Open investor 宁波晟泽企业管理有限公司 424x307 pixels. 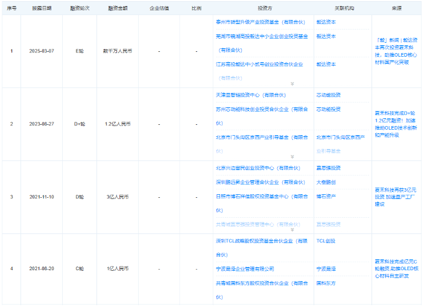click(x=245, y=269)
